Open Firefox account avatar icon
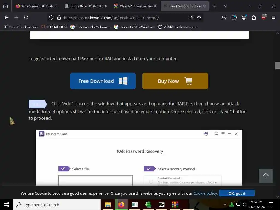The width and height of the screenshot is (280, 210). 244,17
